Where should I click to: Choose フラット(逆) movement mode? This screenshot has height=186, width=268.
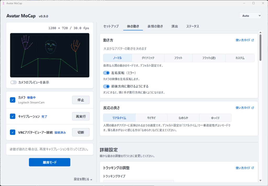click(209, 58)
